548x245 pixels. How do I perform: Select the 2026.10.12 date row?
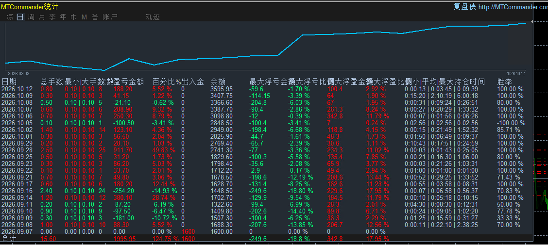click(x=17, y=89)
